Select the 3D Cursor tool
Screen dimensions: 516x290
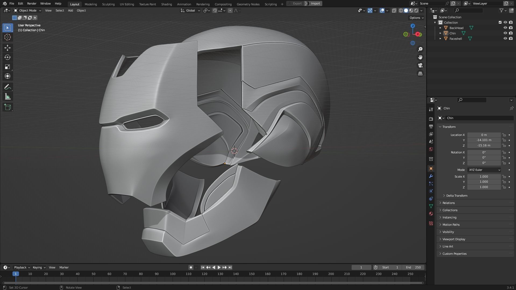8,37
